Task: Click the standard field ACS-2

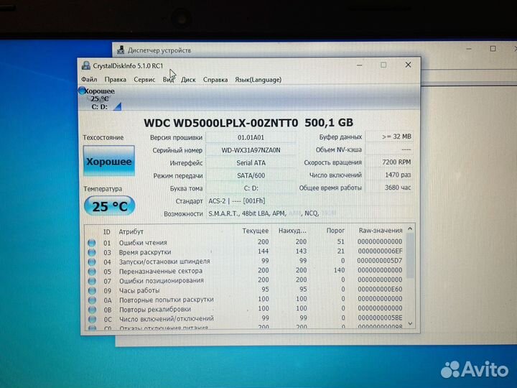Action: click(x=309, y=201)
